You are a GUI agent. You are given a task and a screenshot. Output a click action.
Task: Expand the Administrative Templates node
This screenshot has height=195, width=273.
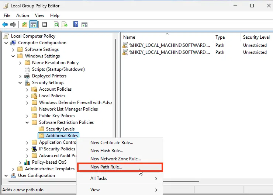coord(13,169)
